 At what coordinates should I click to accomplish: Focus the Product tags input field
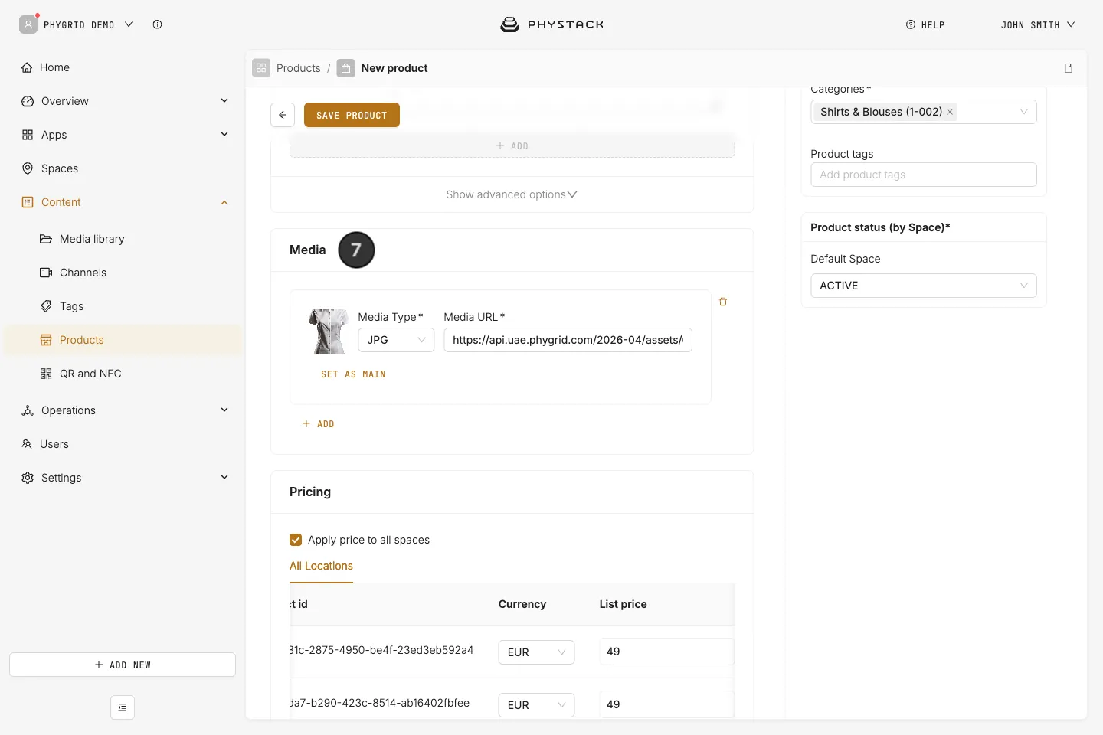[x=924, y=175]
